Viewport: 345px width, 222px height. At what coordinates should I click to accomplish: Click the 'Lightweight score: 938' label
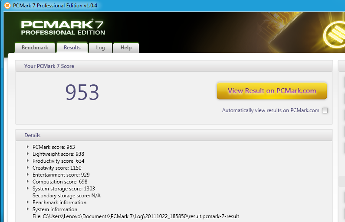pyautogui.click(x=58, y=154)
